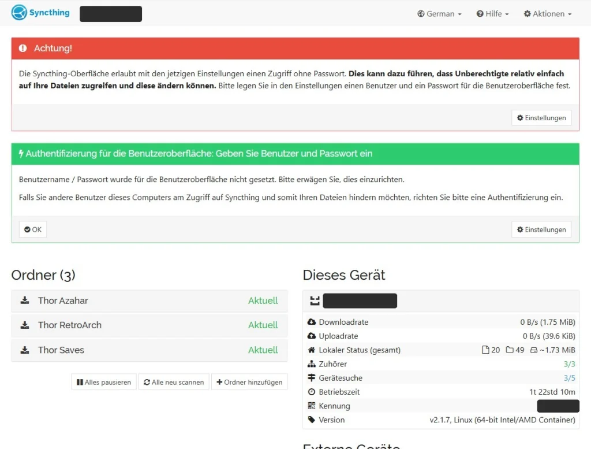Click the folder count icon showing 49
The image size is (591, 449).
point(510,350)
